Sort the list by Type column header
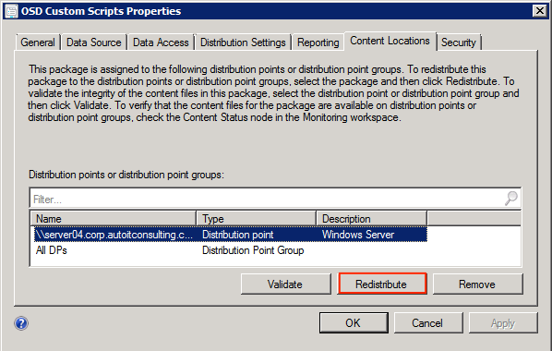The image size is (552, 351). point(257,219)
